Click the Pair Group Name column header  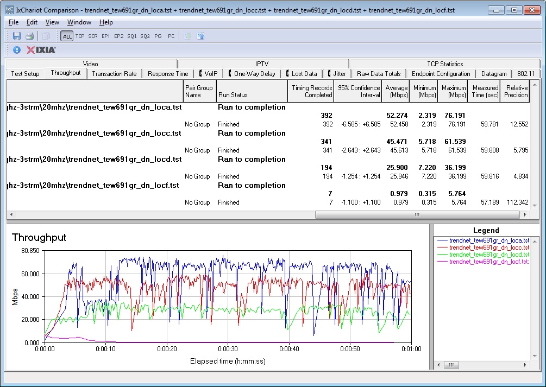click(x=199, y=91)
